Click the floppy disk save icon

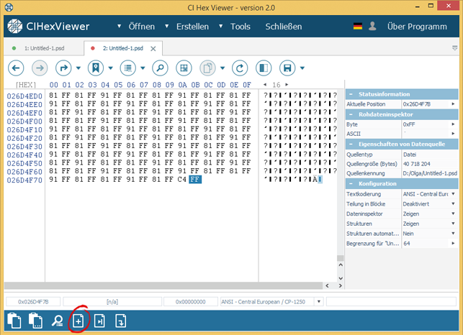[287, 68]
